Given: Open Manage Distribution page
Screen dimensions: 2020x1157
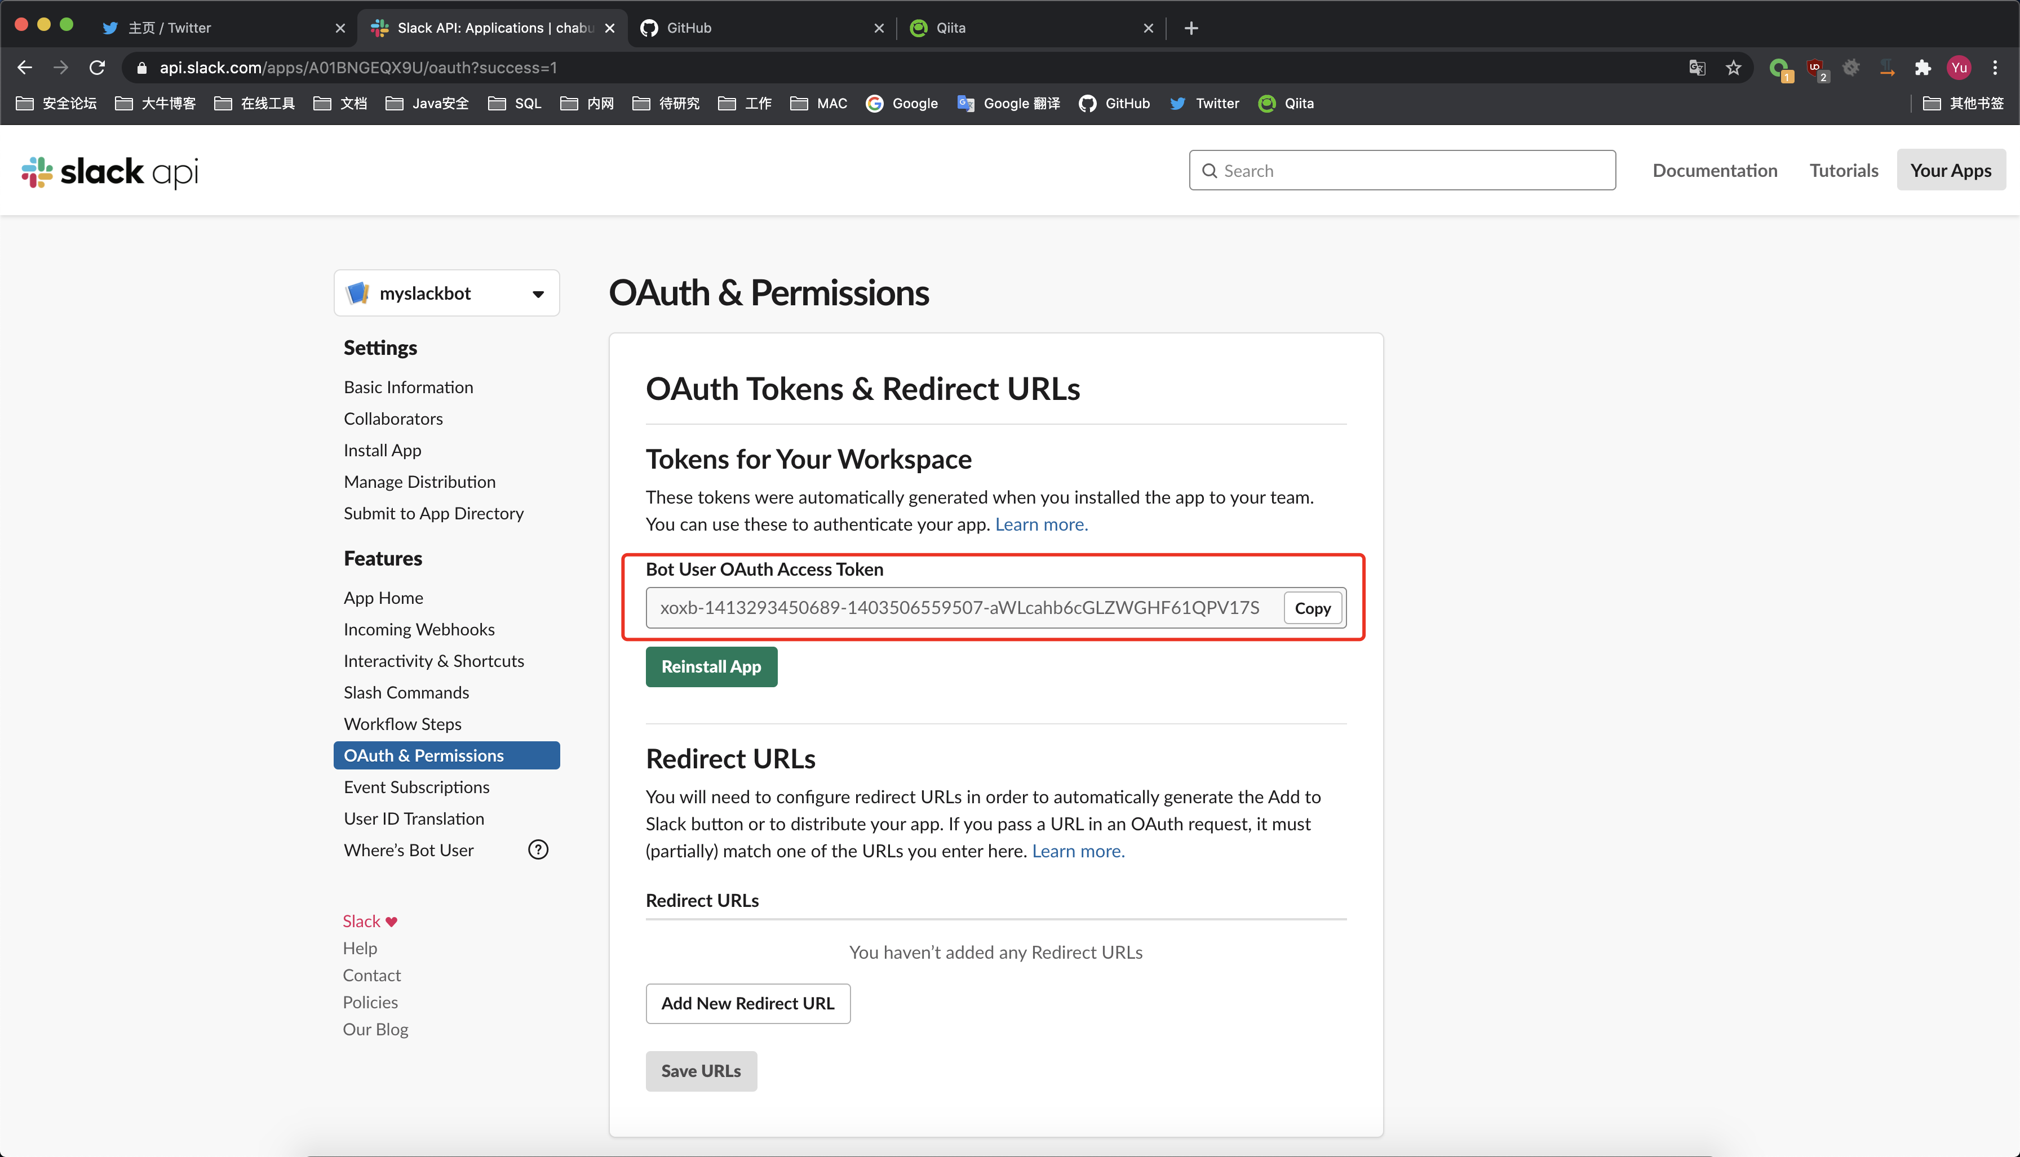Looking at the screenshot, I should coord(419,482).
